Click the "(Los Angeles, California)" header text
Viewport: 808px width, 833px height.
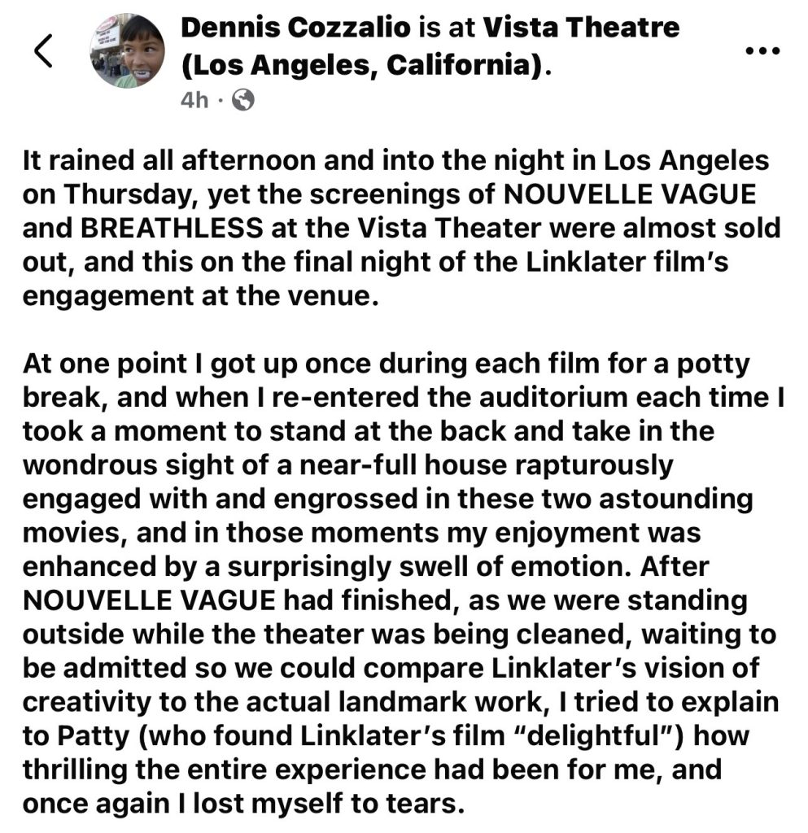361,65
